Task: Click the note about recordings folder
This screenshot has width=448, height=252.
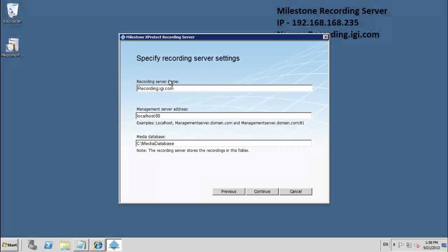Action: coord(193,150)
